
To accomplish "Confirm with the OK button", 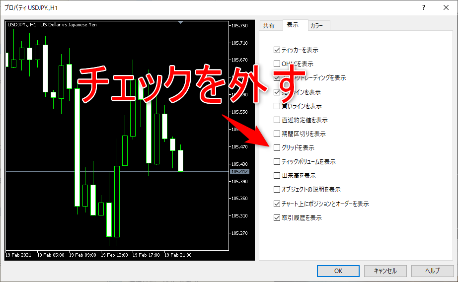I will (x=338, y=271).
